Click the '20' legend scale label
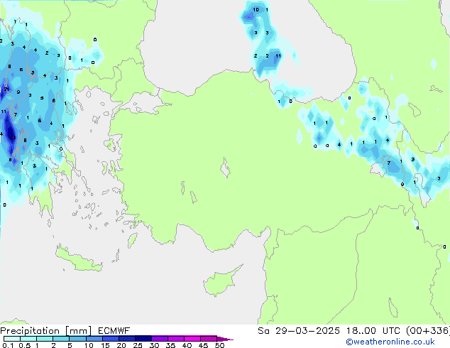The width and height of the screenshot is (450, 348). [121, 345]
